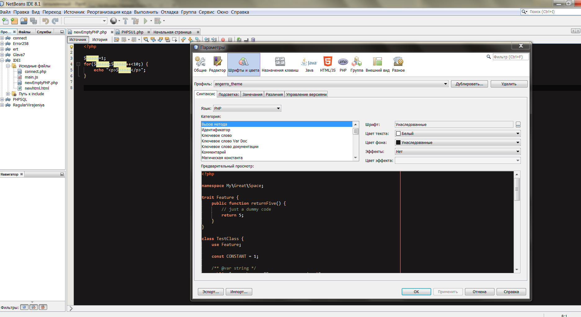581x317 pixels.
Task: Click the Redo toolbar icon
Action: [55, 21]
